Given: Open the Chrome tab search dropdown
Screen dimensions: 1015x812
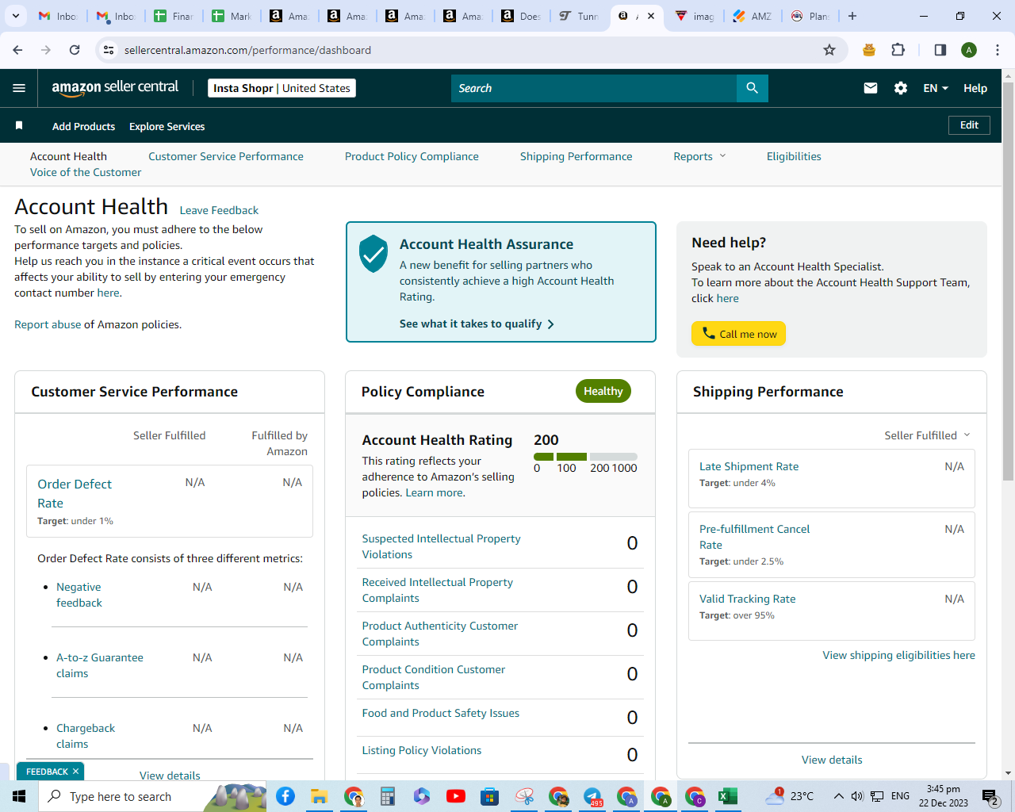Looking at the screenshot, I should click(x=15, y=16).
